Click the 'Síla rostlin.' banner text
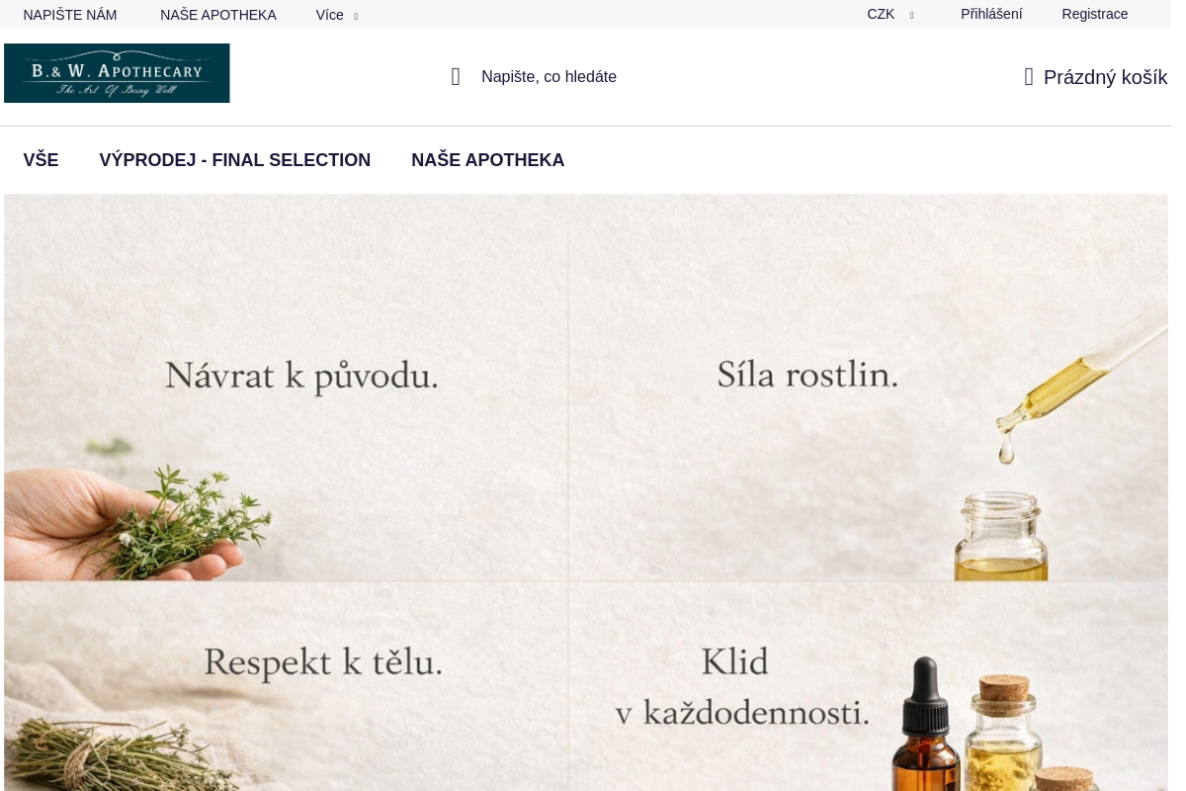The image size is (1186, 791). 807,375
